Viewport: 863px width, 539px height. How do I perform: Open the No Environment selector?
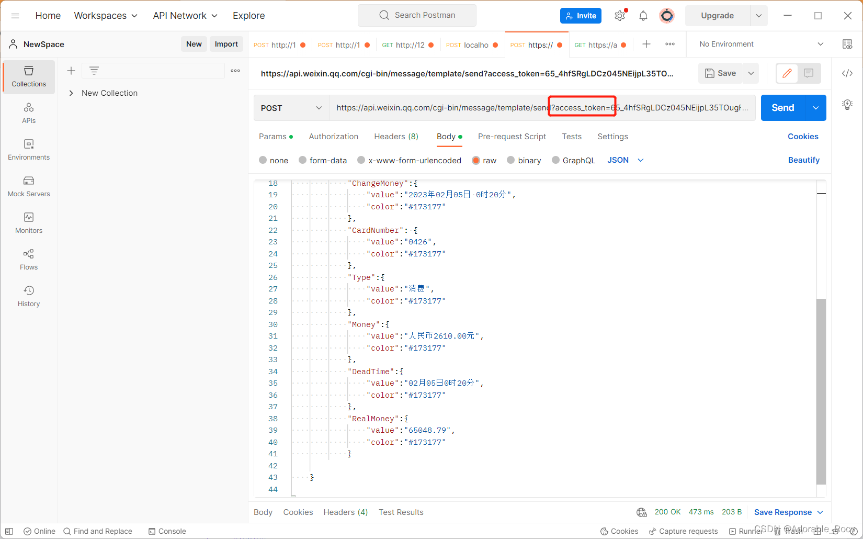(x=762, y=44)
